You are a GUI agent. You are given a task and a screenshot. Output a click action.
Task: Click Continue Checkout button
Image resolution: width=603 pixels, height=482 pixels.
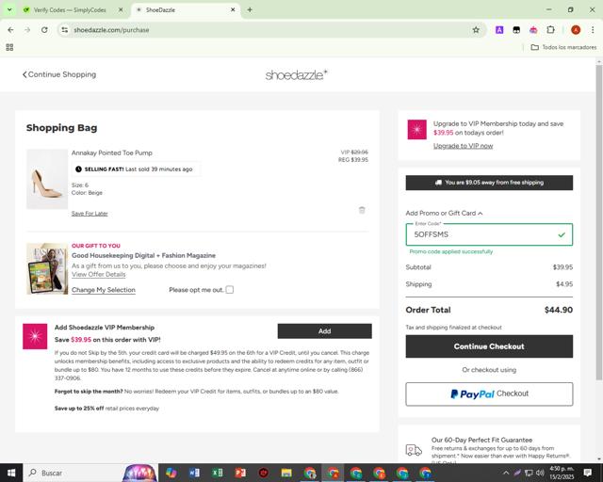489,346
